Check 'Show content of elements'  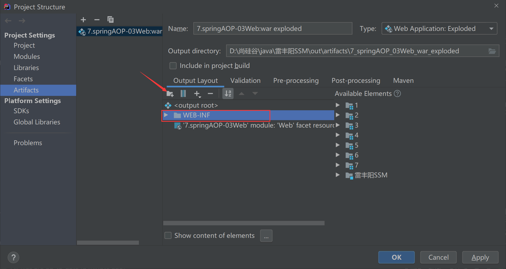coord(168,235)
